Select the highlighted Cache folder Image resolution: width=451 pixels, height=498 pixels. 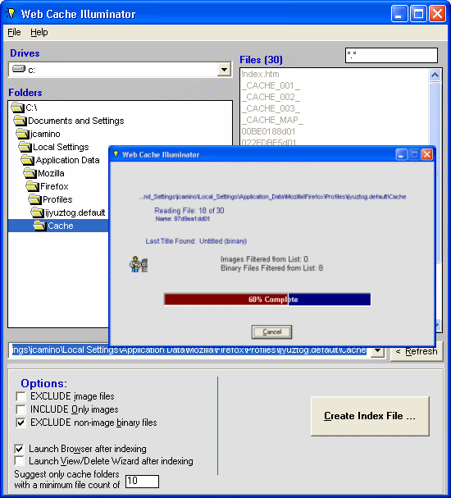click(x=61, y=226)
